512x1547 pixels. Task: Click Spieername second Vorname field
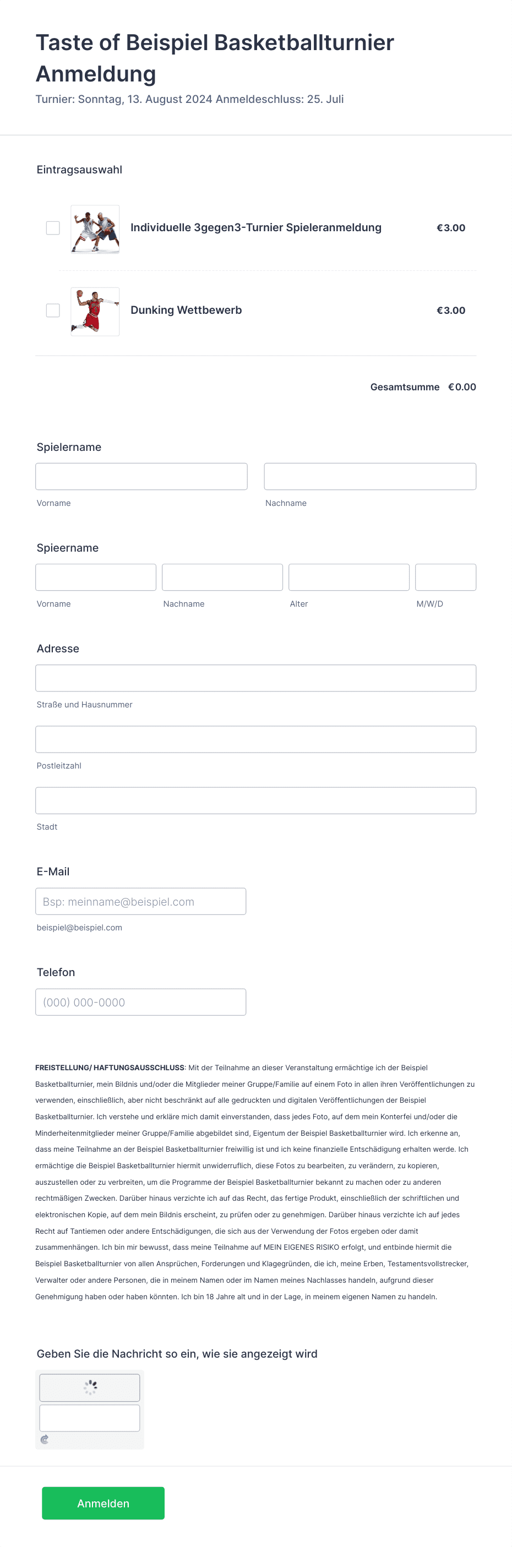point(96,577)
